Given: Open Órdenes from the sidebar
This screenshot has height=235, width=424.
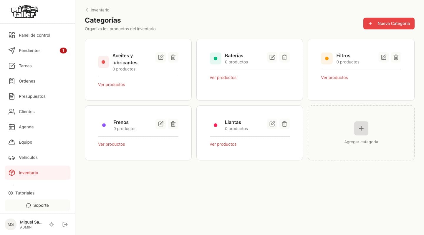Looking at the screenshot, I should (x=37, y=81).
